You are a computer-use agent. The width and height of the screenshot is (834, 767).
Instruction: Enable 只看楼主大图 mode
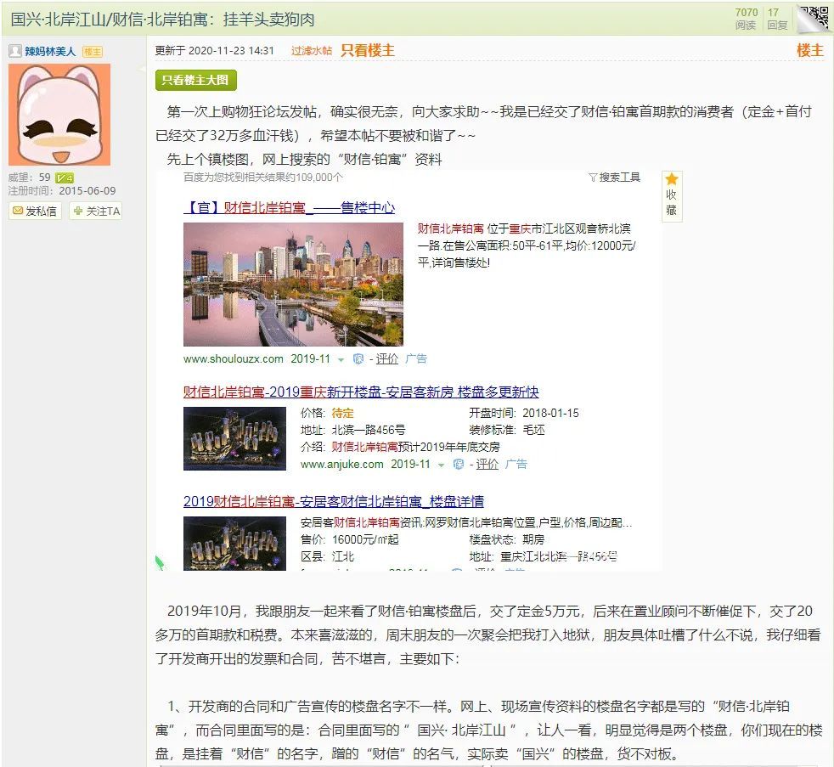pyautogui.click(x=195, y=81)
